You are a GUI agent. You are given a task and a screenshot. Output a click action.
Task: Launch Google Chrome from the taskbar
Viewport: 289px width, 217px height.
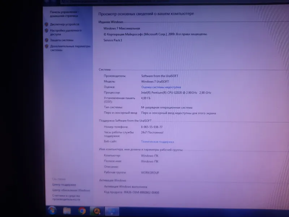point(82,211)
